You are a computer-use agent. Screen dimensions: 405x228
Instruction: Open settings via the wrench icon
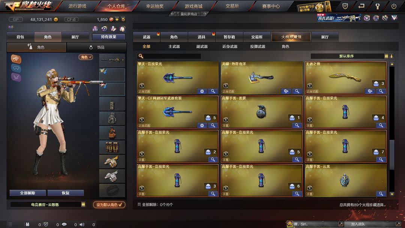(377, 6)
